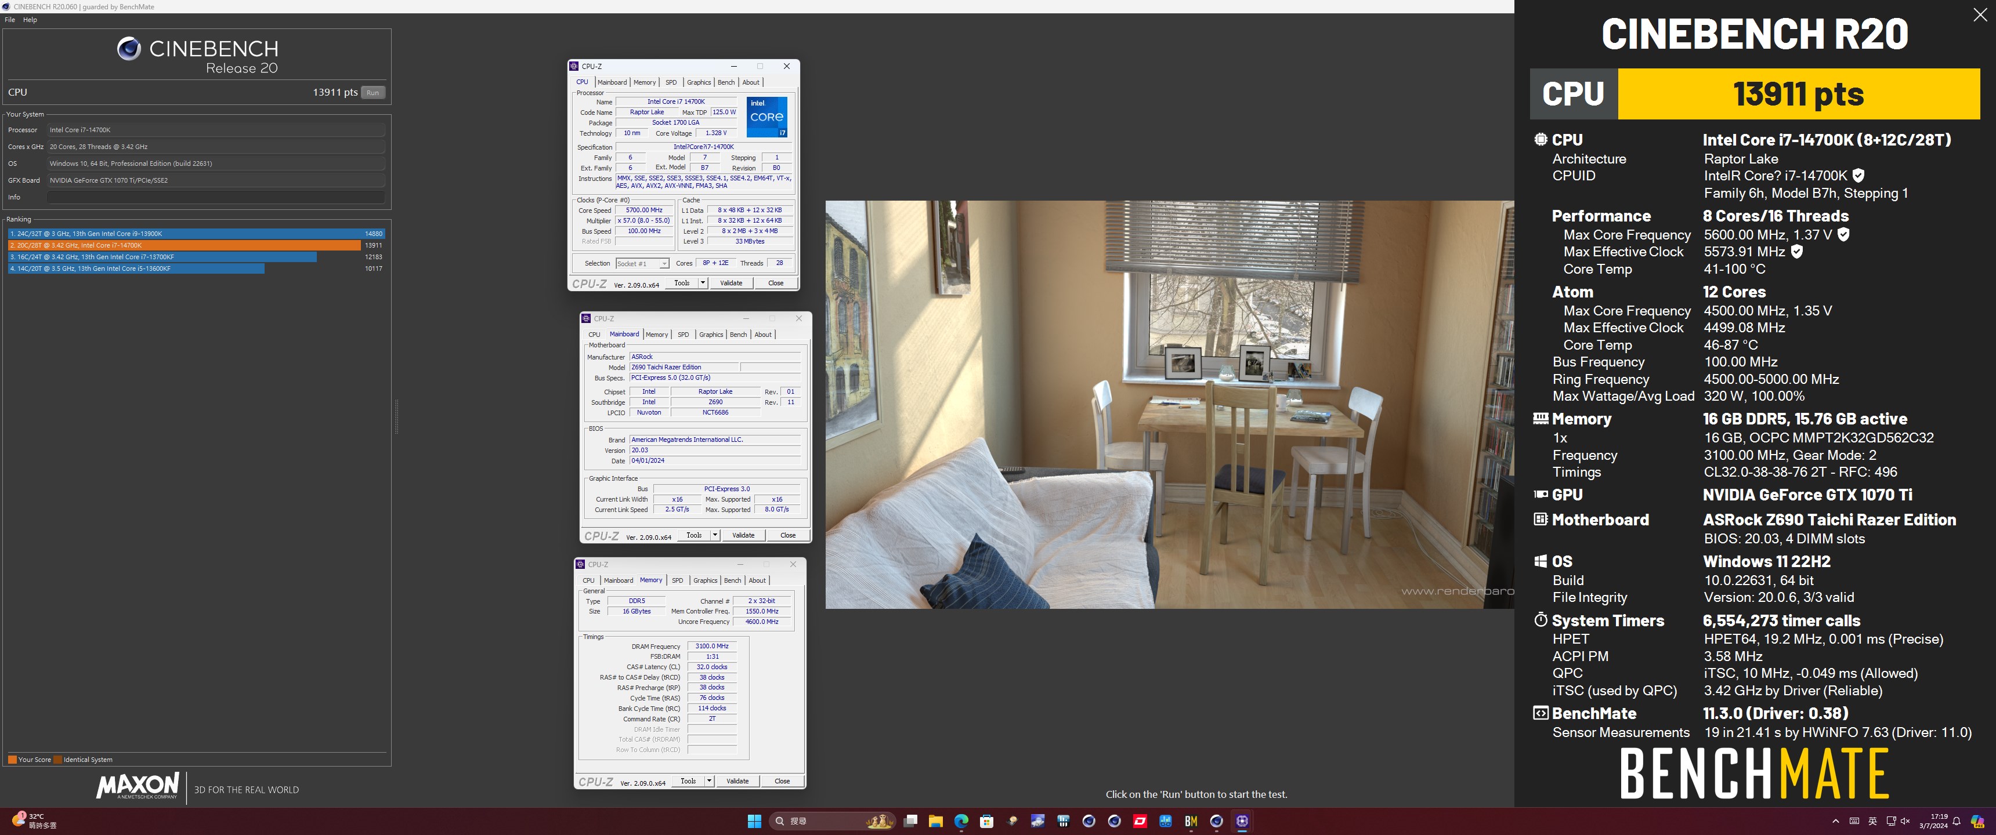Screen dimensions: 1996x835
Task: Click shield beside Max Effective Clock 5573.91
Action: [1797, 252]
